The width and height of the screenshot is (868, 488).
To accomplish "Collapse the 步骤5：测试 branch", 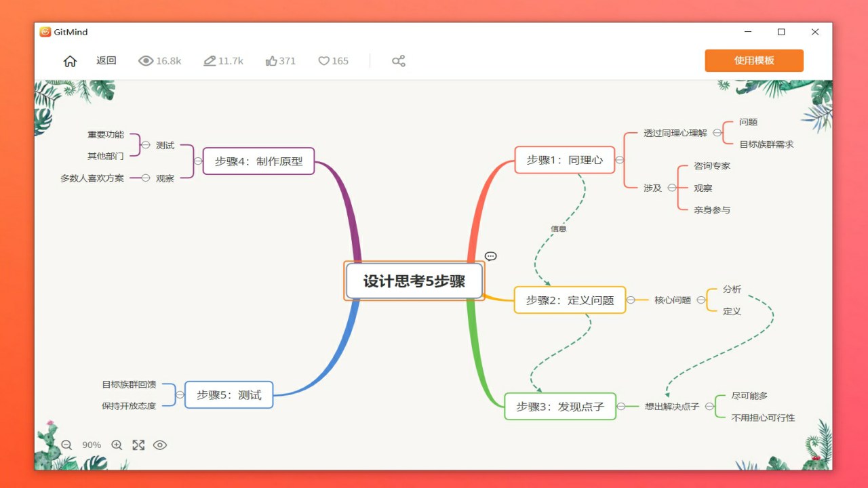I will click(180, 394).
